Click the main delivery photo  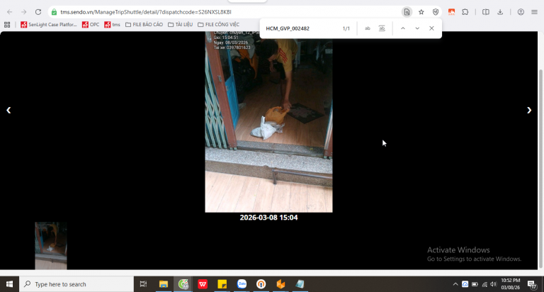[268, 121]
